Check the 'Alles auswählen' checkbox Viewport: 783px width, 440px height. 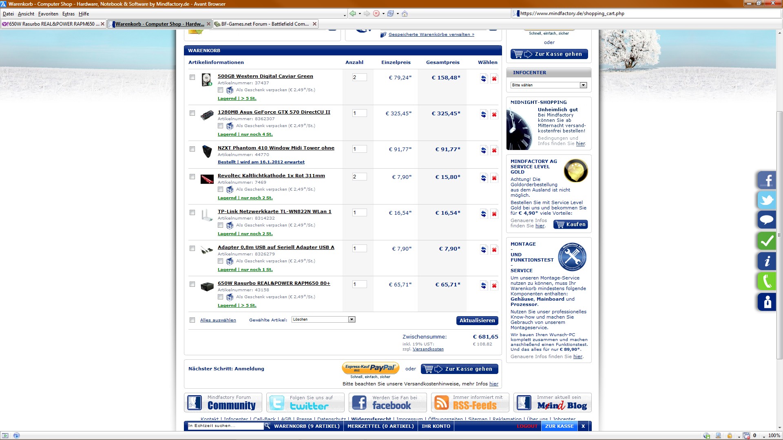[x=192, y=320]
